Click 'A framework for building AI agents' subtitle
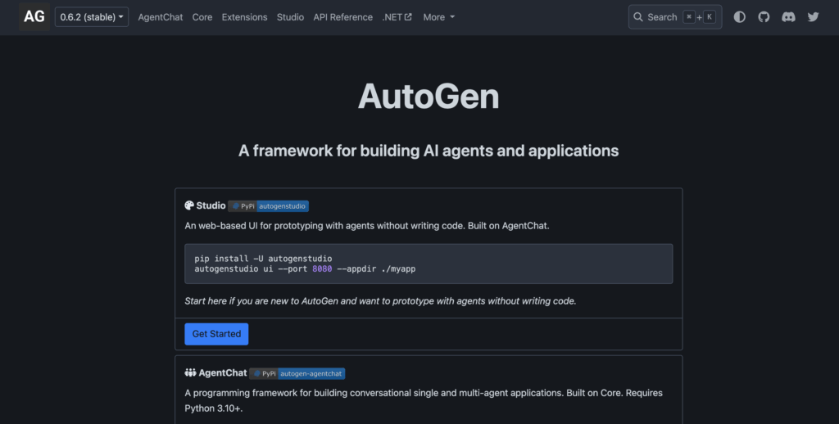Image resolution: width=839 pixels, height=424 pixels. pyautogui.click(x=429, y=151)
